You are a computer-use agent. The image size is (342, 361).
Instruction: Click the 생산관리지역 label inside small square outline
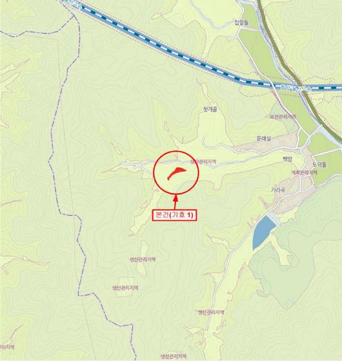pyautogui.click(x=125, y=288)
